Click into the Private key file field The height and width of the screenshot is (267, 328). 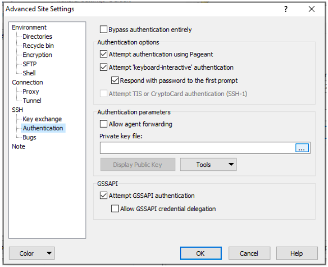click(x=197, y=147)
